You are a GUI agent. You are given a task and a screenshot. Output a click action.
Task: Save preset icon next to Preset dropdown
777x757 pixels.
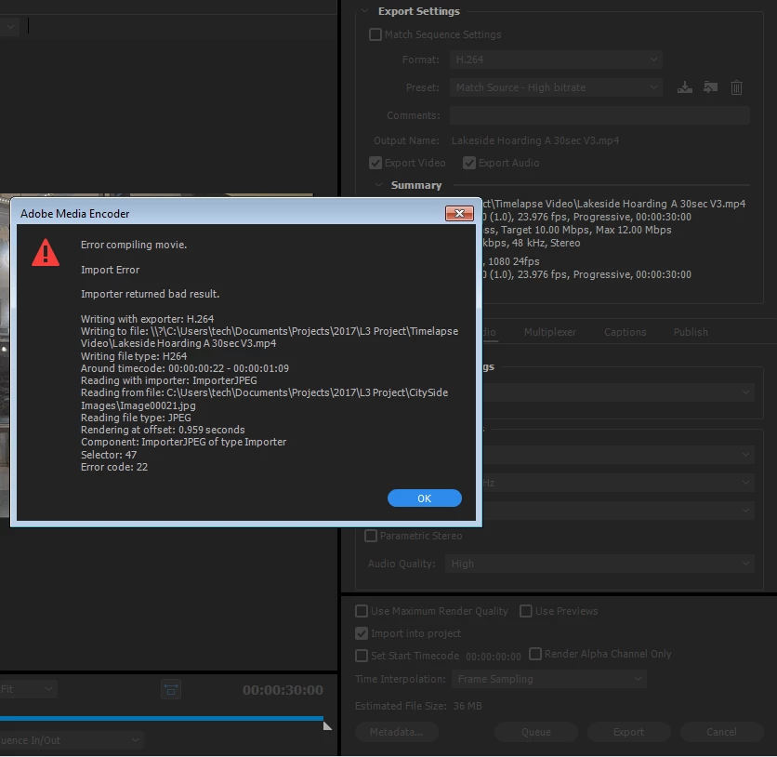tap(685, 87)
